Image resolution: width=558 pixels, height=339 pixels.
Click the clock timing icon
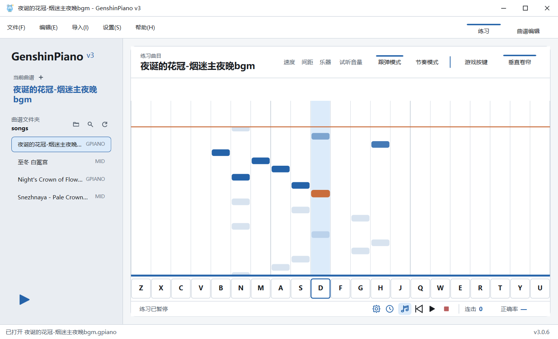point(390,309)
